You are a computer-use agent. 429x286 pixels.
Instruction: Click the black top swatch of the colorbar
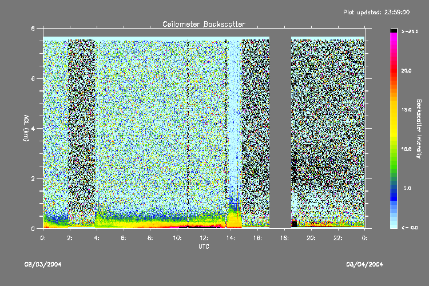[394, 30]
